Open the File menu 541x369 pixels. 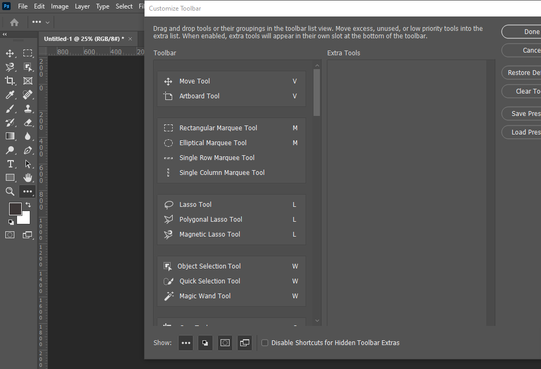pyautogui.click(x=23, y=6)
